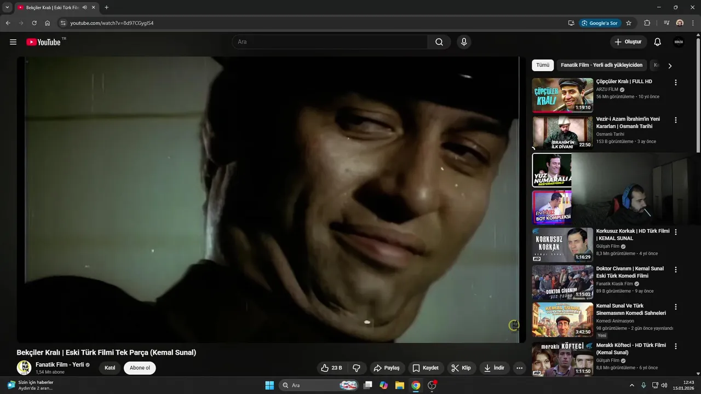The width and height of the screenshot is (701, 394).
Task: Select the Tümü filter chip
Action: click(543, 65)
